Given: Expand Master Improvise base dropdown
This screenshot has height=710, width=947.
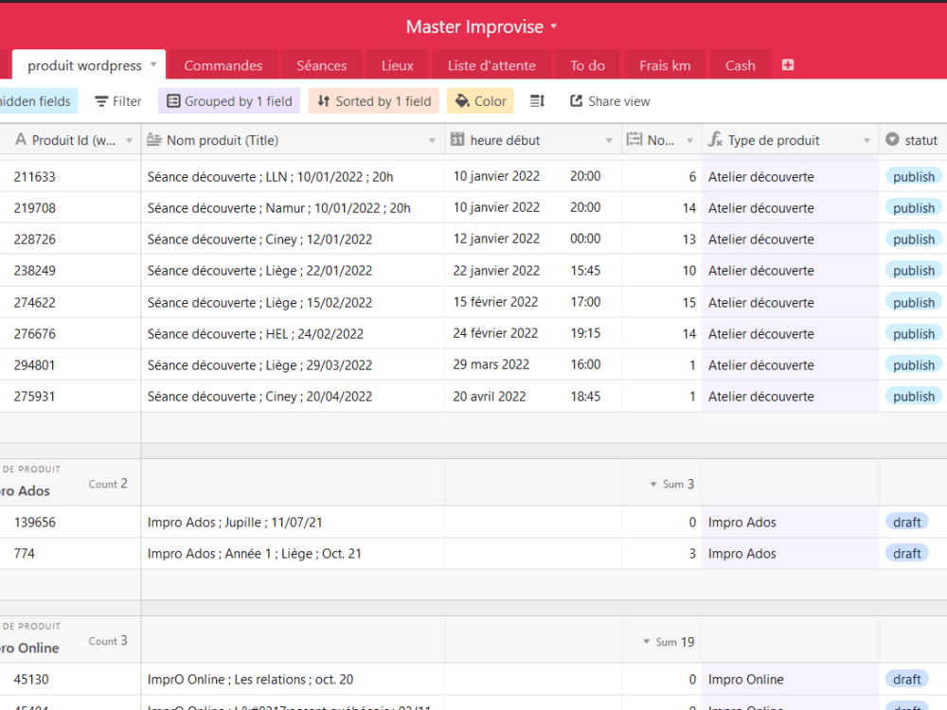Looking at the screenshot, I should pyautogui.click(x=553, y=27).
